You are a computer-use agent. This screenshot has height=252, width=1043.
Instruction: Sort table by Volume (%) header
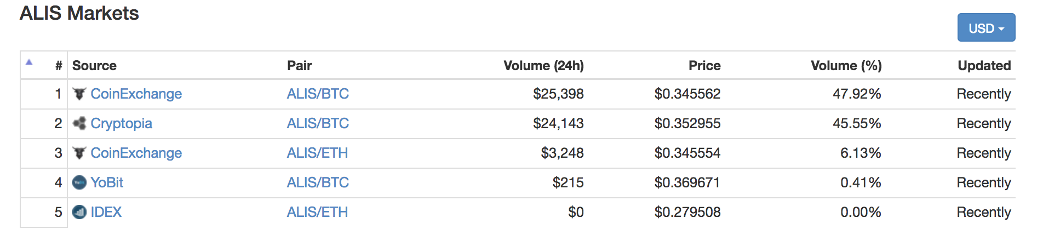point(846,66)
